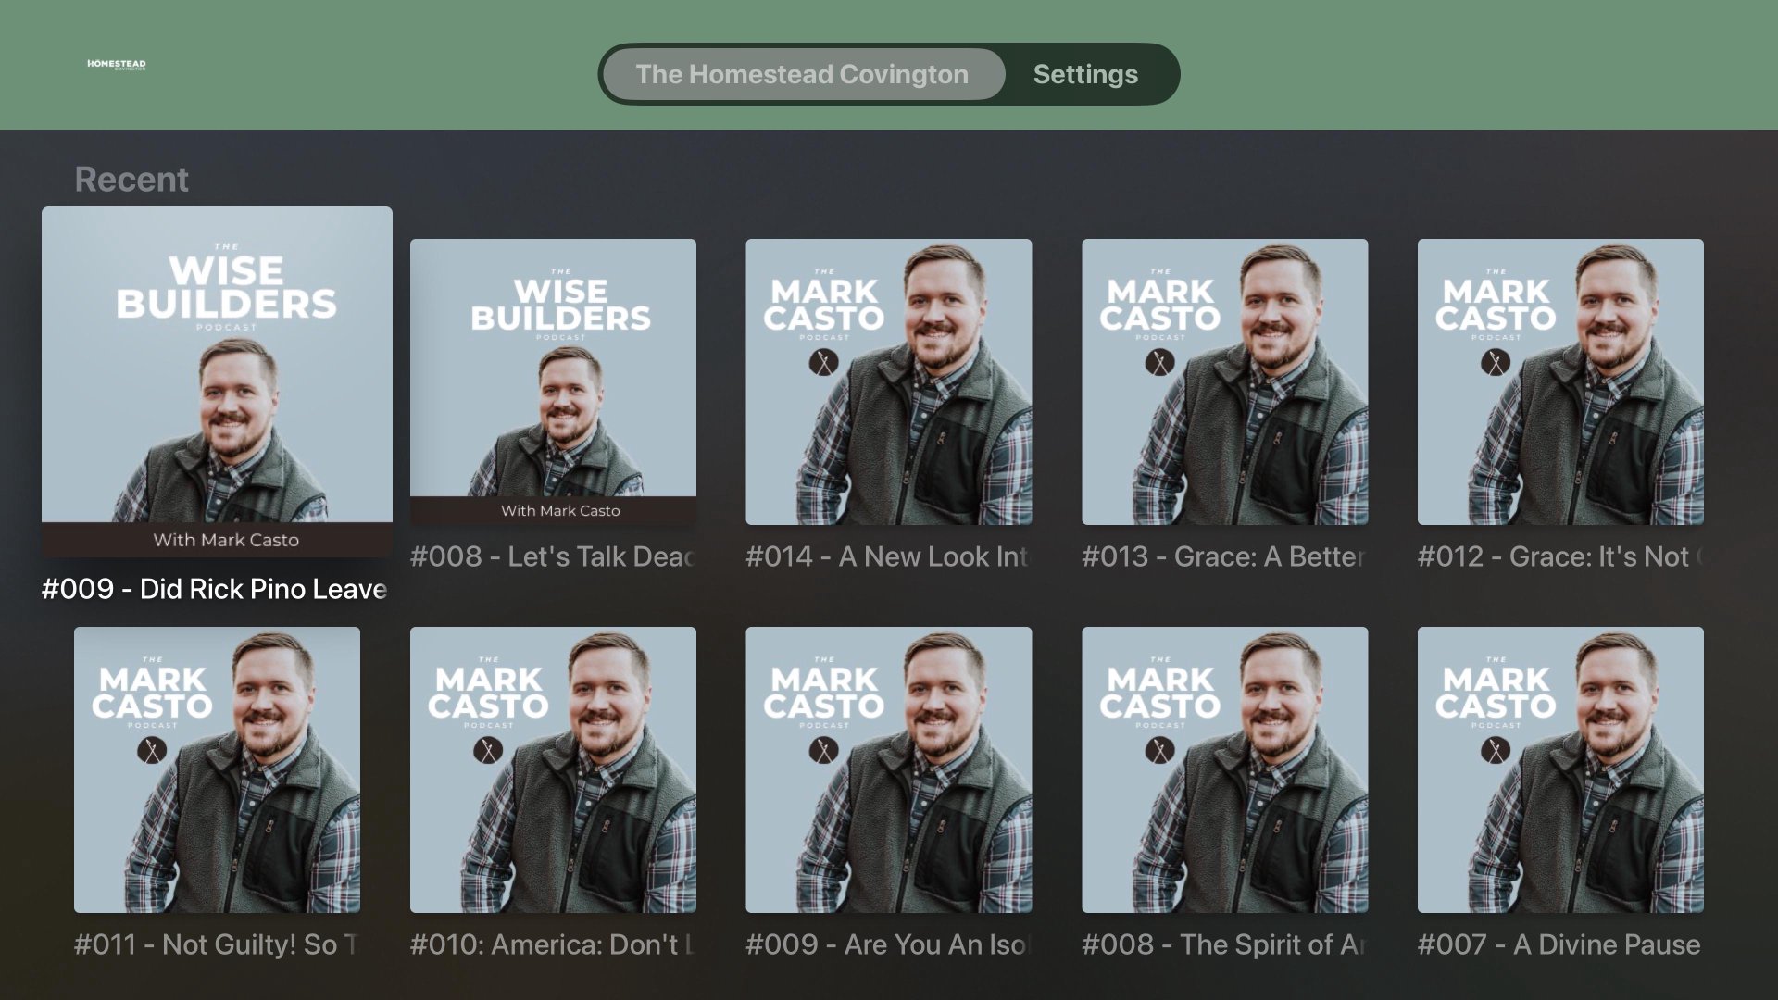Select the #014 A New Look episode cover
Image resolution: width=1778 pixels, height=1000 pixels.
pos(888,381)
